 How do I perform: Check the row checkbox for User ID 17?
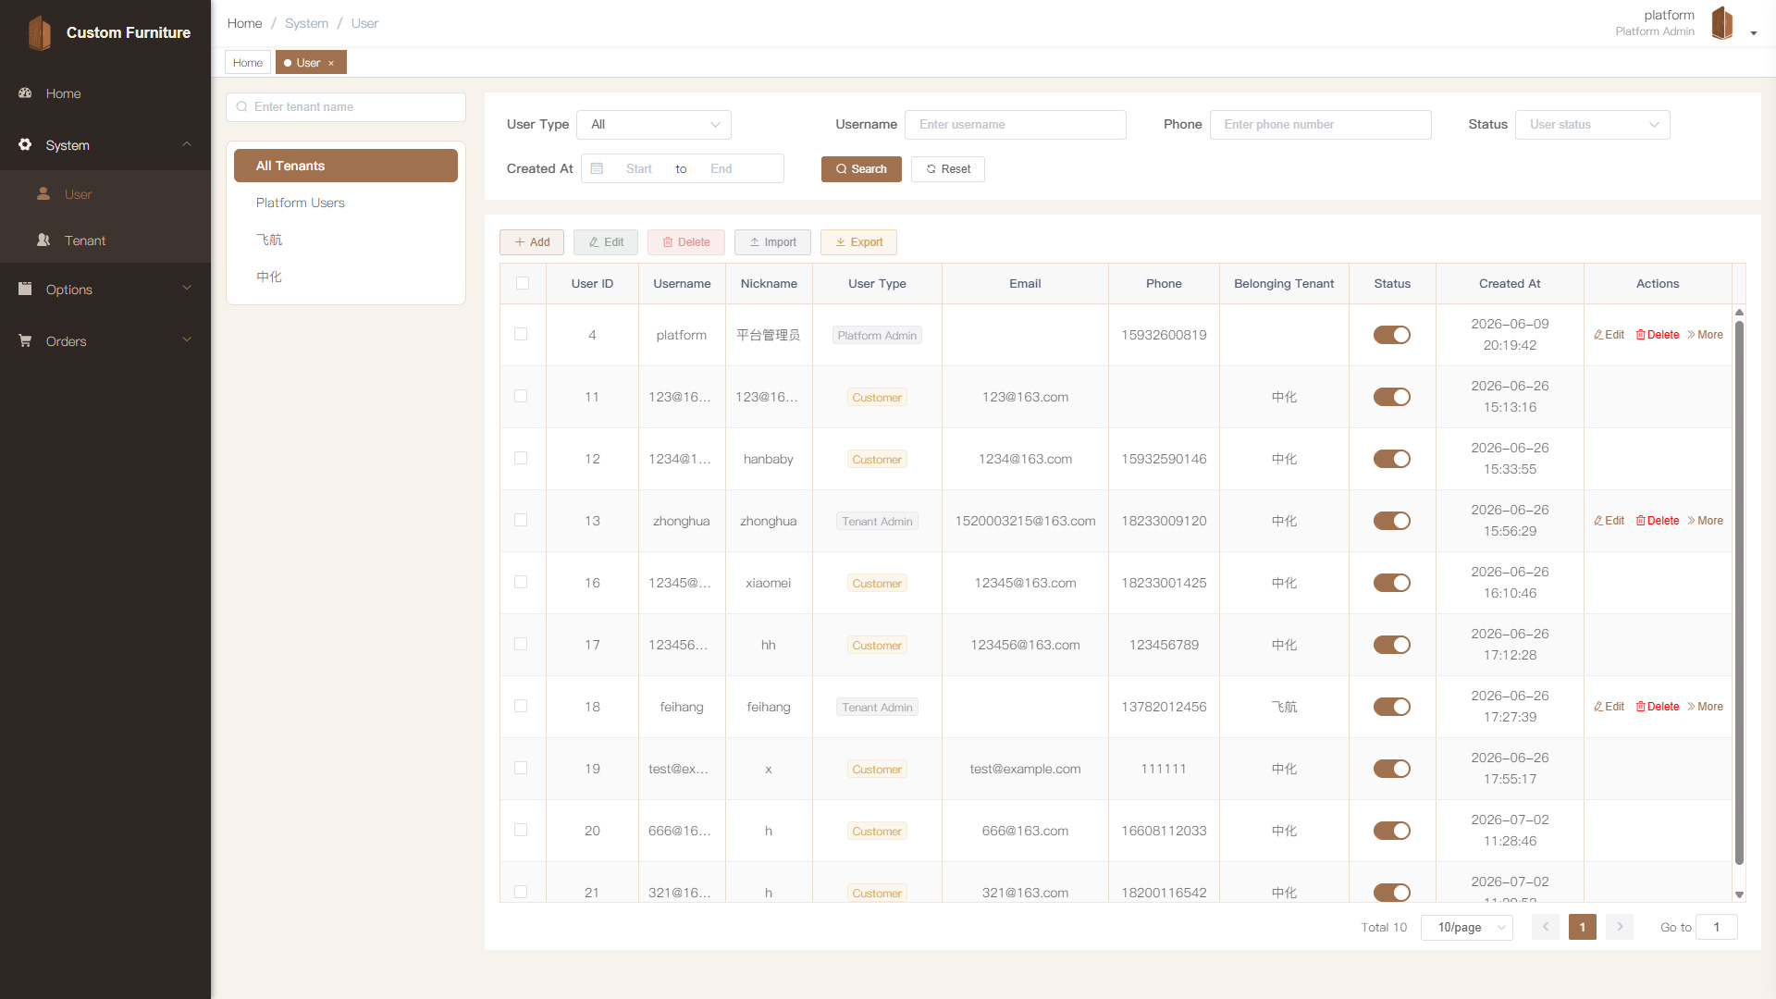coord(521,645)
